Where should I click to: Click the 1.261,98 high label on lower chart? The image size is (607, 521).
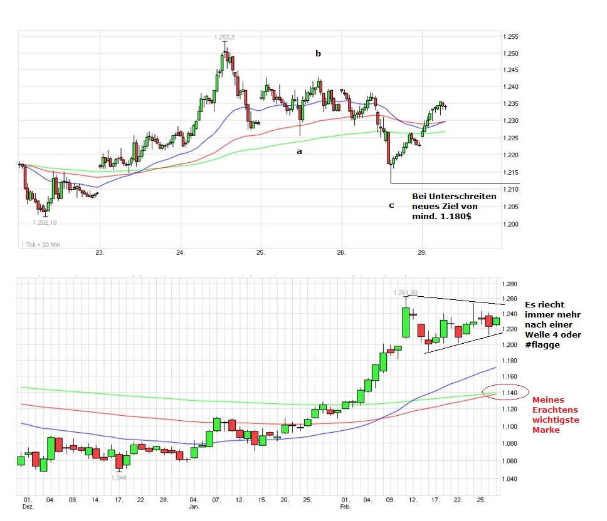(405, 292)
